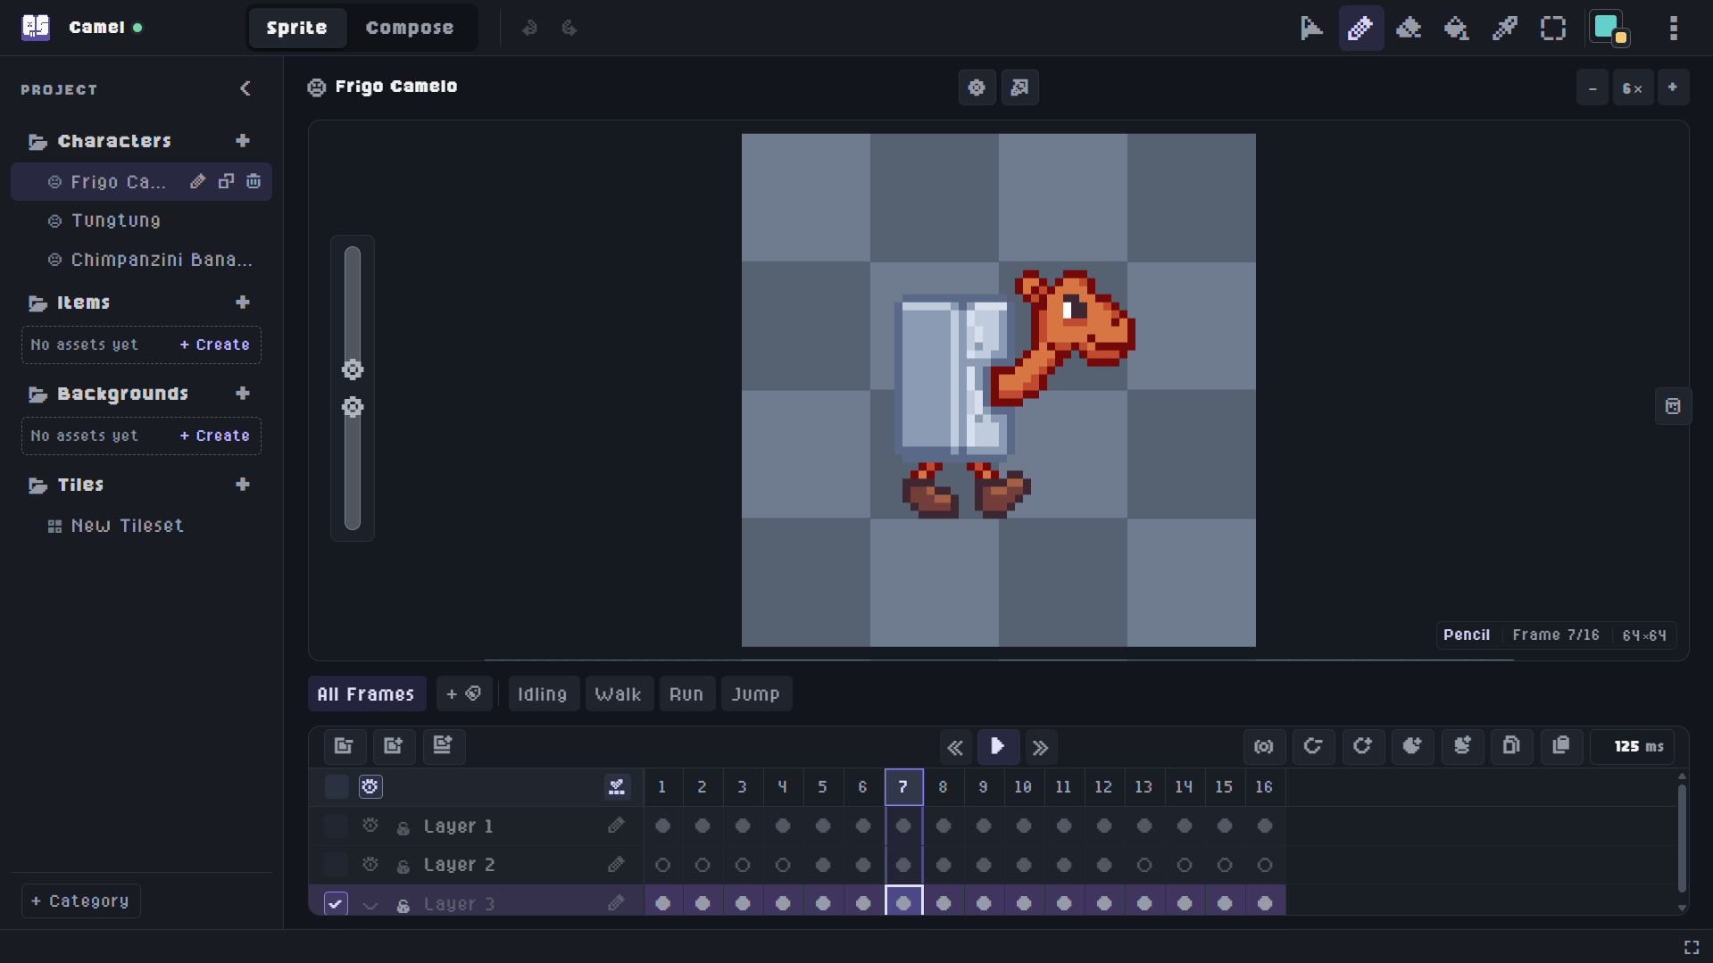Click Create link under Items
1713x963 pixels.
(x=214, y=345)
